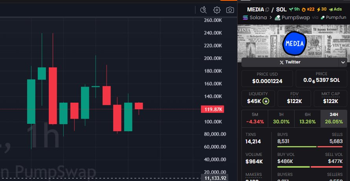Select the 5M timeframe tab
350x181 pixels.
click(x=255, y=118)
